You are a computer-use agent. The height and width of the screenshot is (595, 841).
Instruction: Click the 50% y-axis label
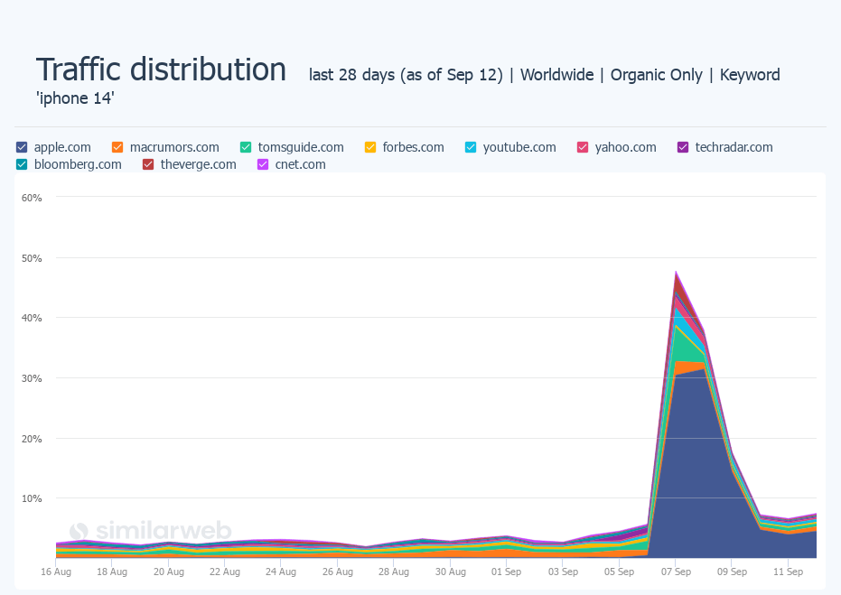[x=32, y=258]
